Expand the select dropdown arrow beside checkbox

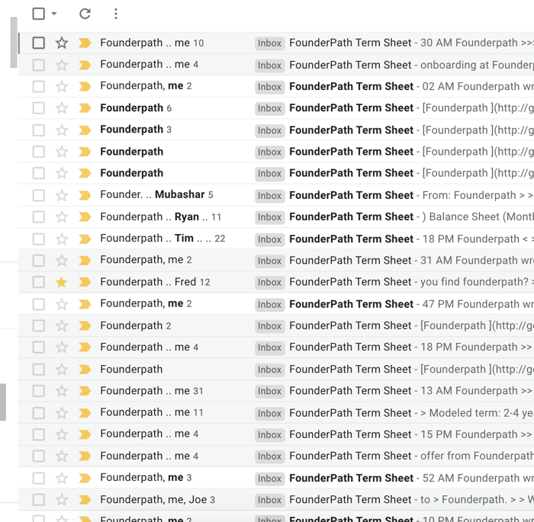coord(54,14)
